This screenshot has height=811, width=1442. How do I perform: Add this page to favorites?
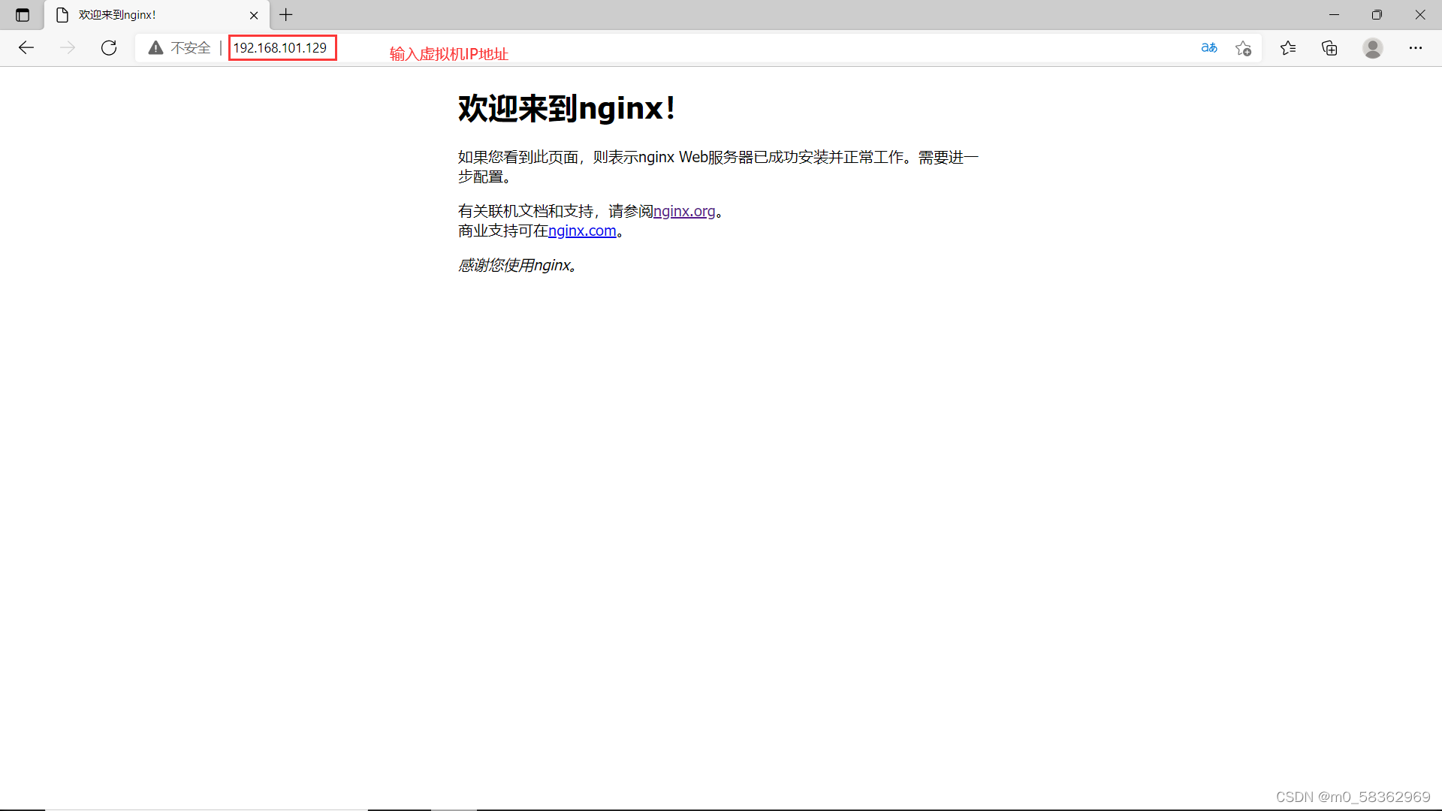1244,47
